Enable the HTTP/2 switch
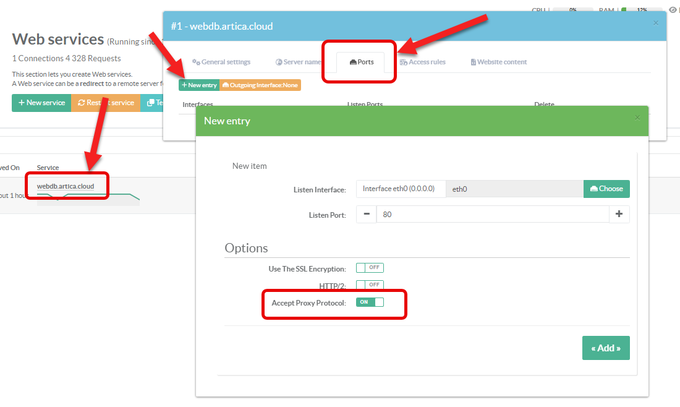 (370, 285)
